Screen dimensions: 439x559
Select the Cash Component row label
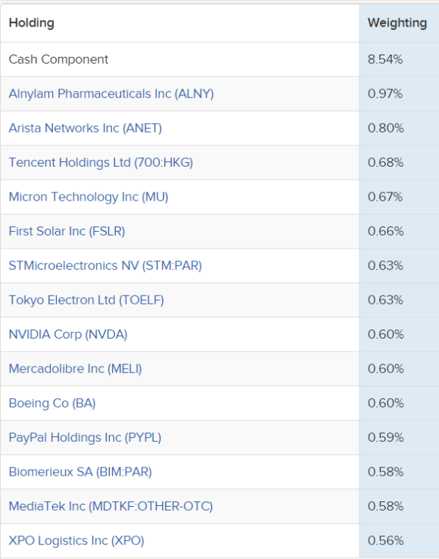[x=58, y=59]
